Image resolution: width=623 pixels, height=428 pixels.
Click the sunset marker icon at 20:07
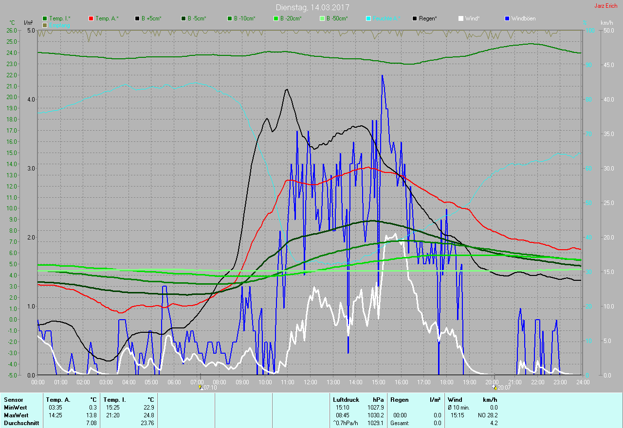coord(495,387)
